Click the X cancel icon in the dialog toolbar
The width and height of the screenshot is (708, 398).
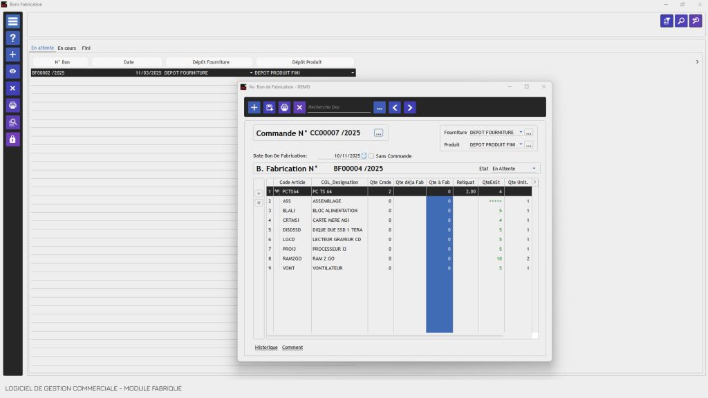[x=299, y=107]
